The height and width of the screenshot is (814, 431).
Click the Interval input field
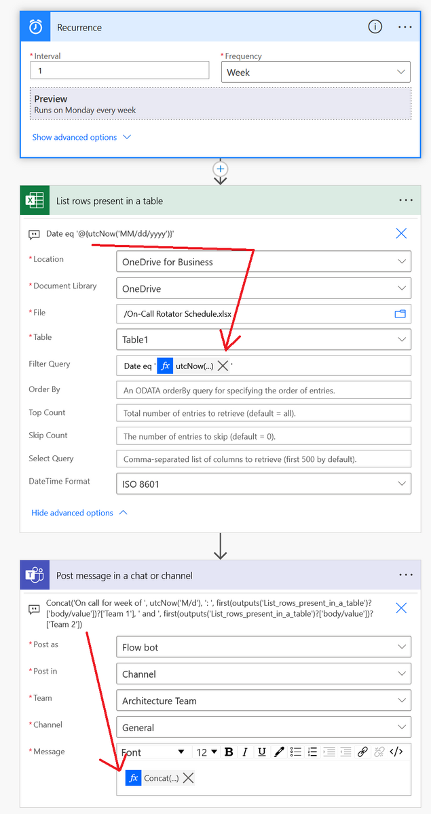pos(119,71)
